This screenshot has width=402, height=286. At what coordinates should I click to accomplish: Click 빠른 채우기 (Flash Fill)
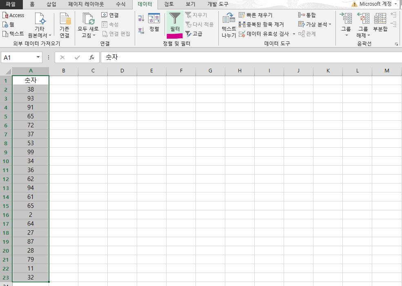[255, 15]
